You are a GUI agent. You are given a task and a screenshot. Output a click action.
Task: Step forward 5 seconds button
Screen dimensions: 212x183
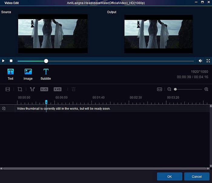tap(58, 89)
